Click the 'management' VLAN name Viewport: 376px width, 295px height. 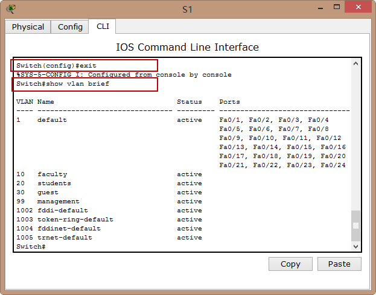click(x=59, y=201)
